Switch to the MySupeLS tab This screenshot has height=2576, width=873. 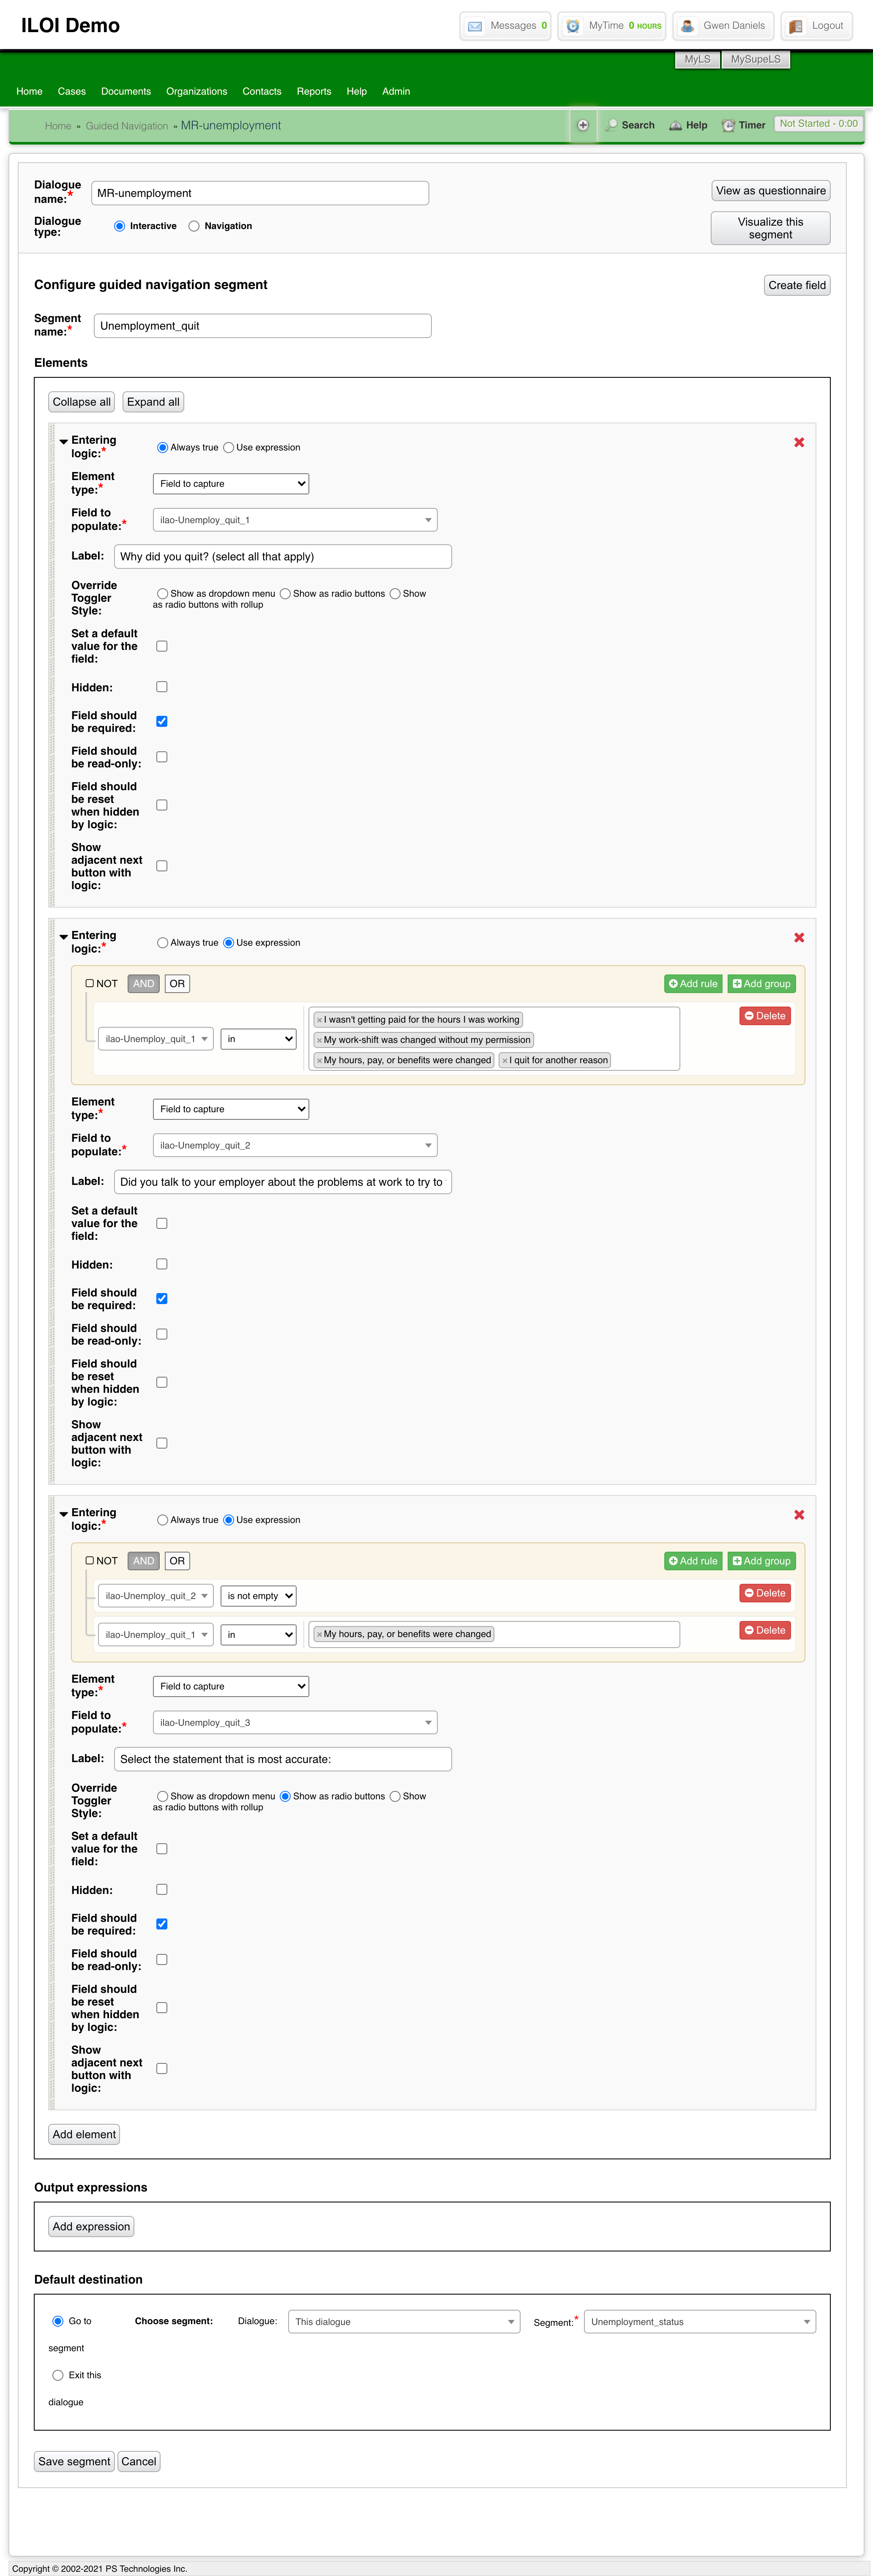[756, 59]
